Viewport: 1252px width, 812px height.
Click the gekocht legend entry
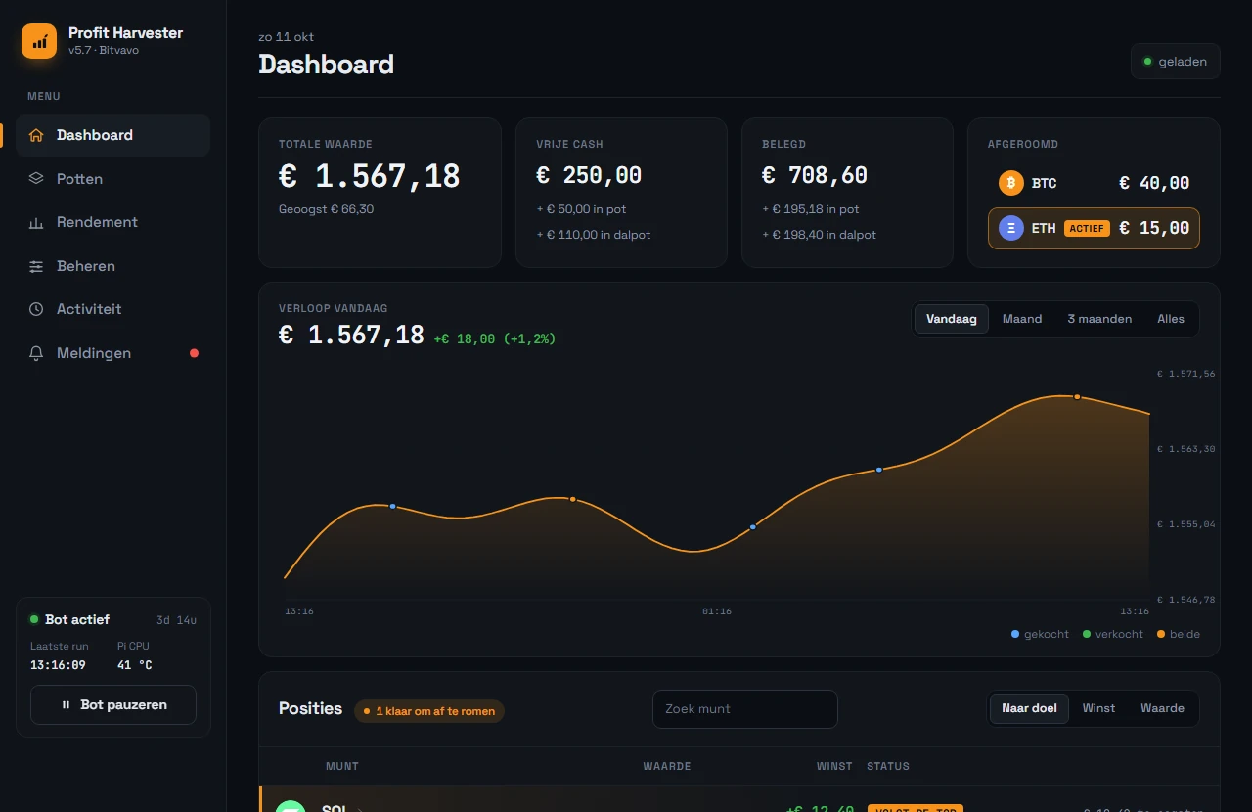point(1040,634)
